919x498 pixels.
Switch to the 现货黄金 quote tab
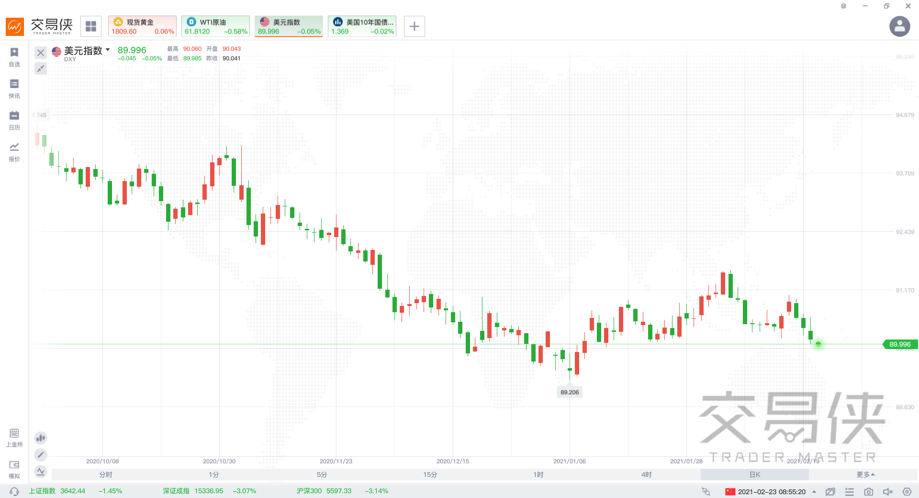tap(142, 26)
